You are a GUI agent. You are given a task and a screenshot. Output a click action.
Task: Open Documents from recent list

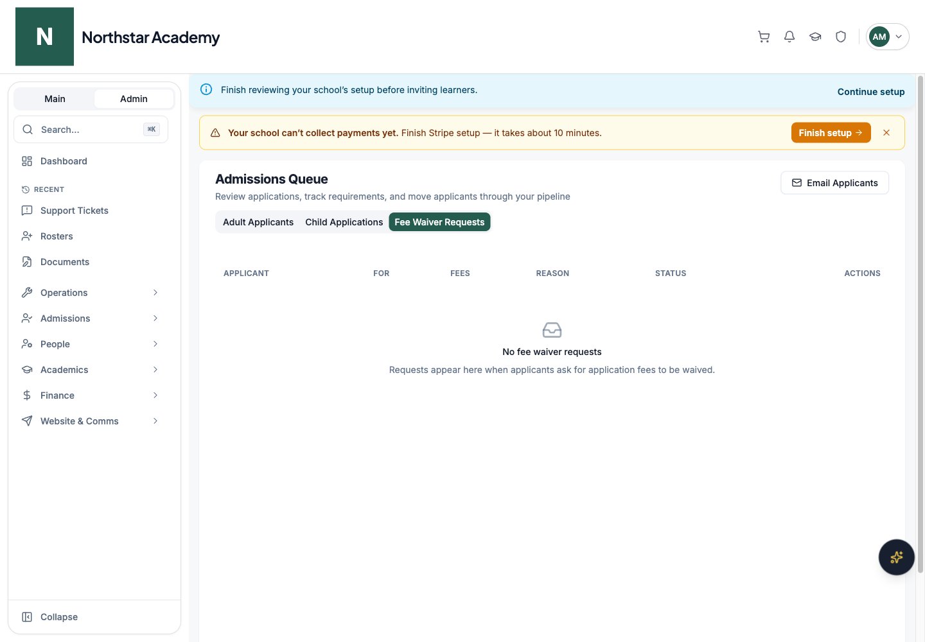[91, 262]
